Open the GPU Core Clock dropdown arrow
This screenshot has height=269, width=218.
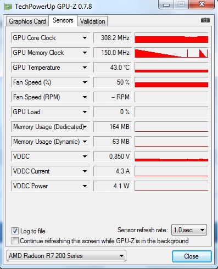tap(85, 38)
